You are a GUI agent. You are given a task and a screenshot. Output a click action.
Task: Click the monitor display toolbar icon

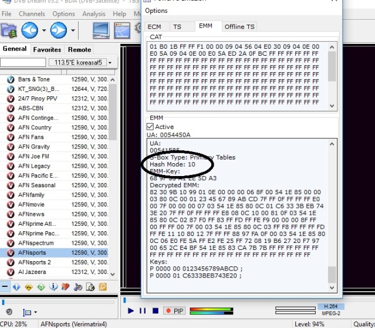click(x=101, y=31)
